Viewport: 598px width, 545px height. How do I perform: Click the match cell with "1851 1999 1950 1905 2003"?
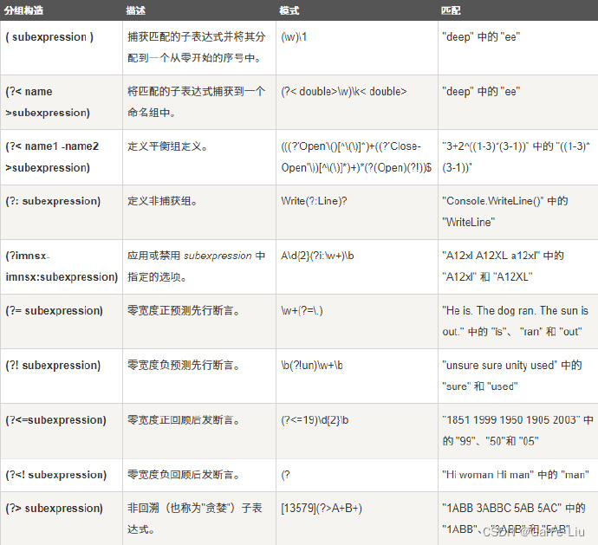click(x=517, y=431)
